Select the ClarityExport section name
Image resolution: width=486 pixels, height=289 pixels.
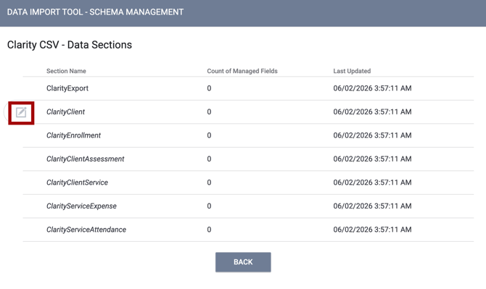(x=67, y=88)
